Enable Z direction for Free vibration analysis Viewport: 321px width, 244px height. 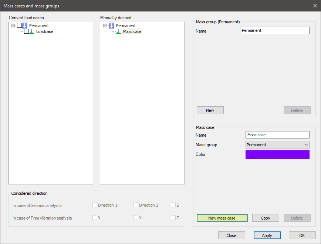(x=173, y=218)
